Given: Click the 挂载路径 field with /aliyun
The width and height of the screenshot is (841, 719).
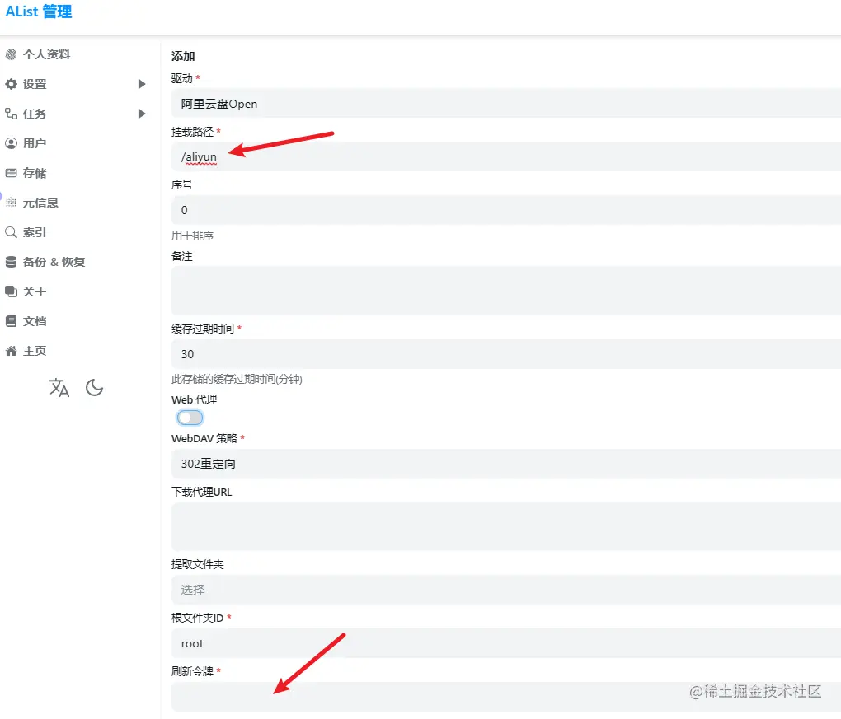Looking at the screenshot, I should click(505, 156).
